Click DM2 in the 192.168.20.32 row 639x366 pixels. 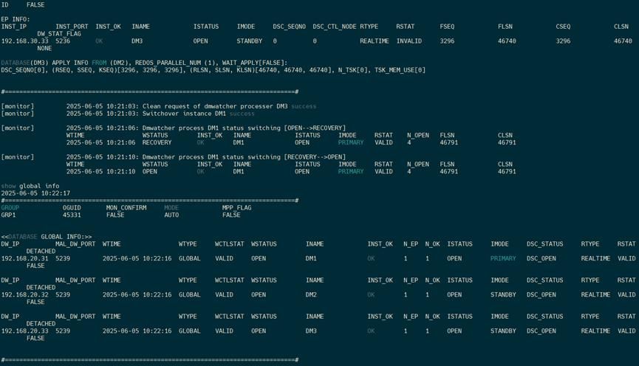click(x=311, y=294)
